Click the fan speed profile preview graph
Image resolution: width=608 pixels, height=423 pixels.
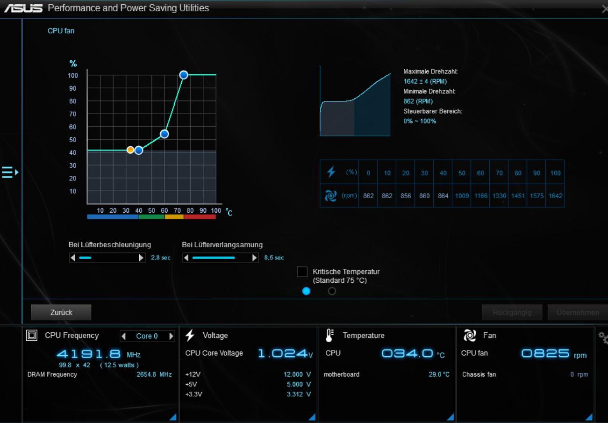(x=355, y=101)
